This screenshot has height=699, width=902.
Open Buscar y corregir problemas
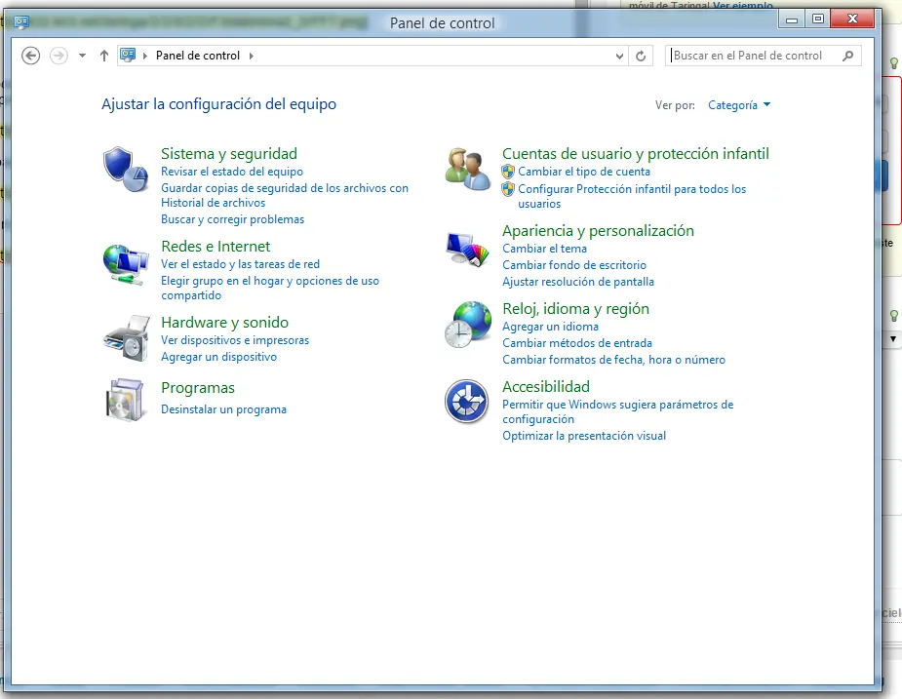coord(232,219)
